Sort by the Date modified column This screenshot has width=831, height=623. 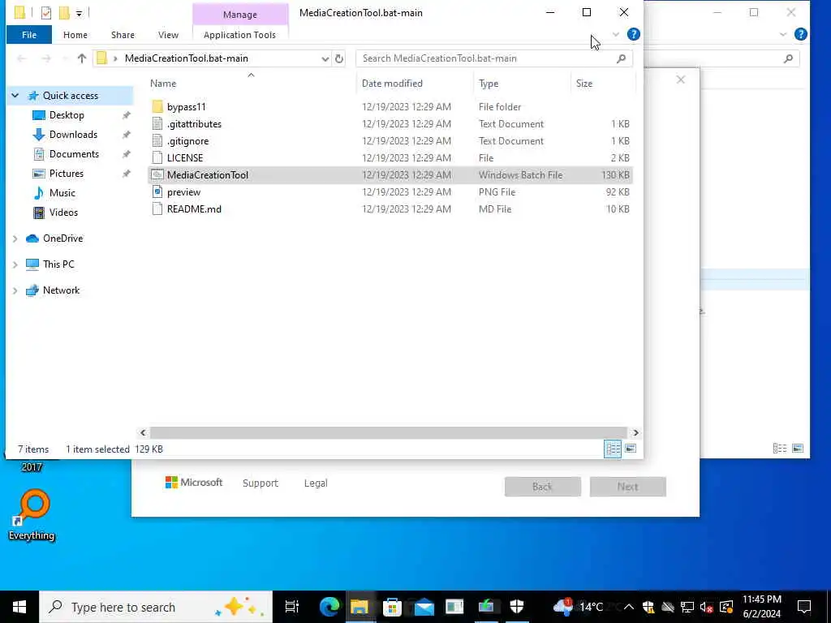point(392,84)
